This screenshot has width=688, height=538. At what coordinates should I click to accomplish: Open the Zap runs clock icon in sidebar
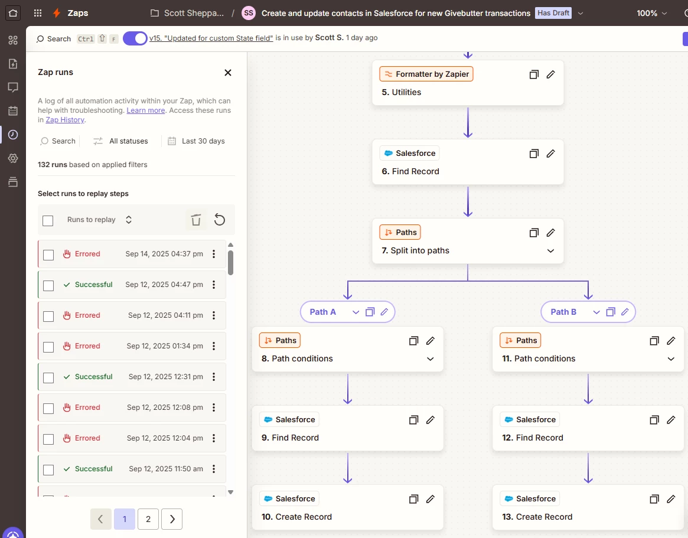tap(13, 135)
